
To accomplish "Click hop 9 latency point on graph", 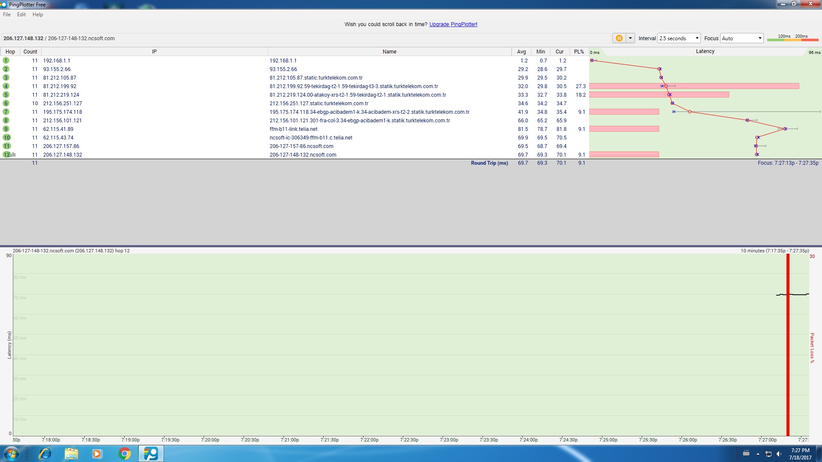I will coord(785,129).
